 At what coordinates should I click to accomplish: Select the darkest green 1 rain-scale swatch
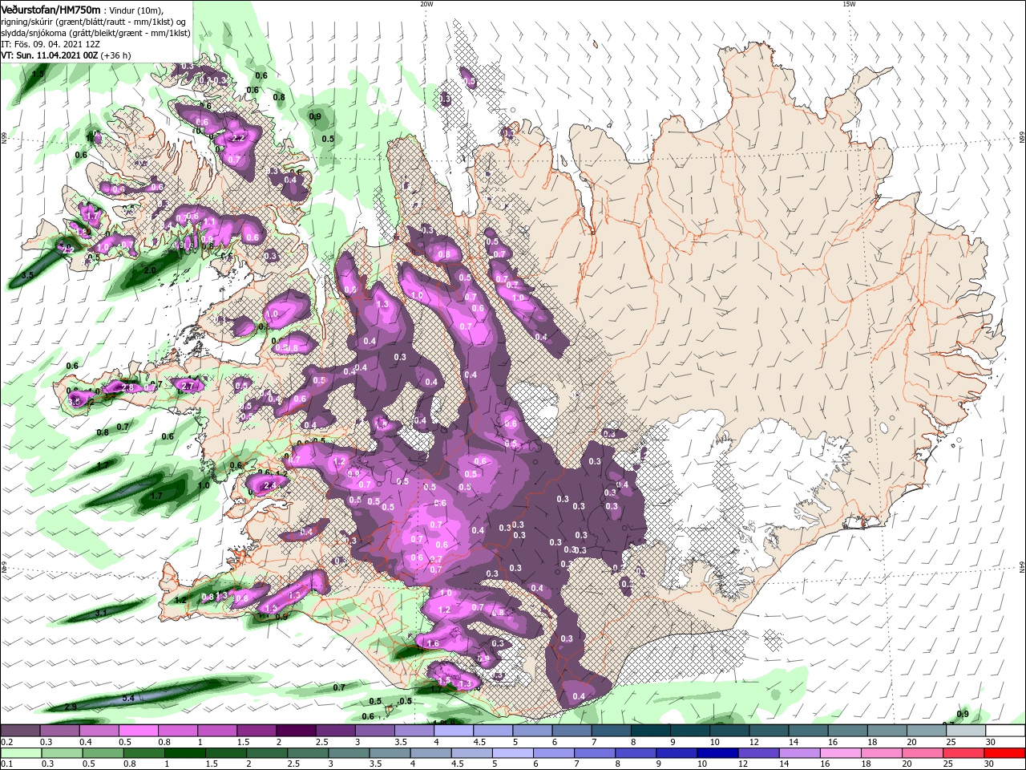184,753
